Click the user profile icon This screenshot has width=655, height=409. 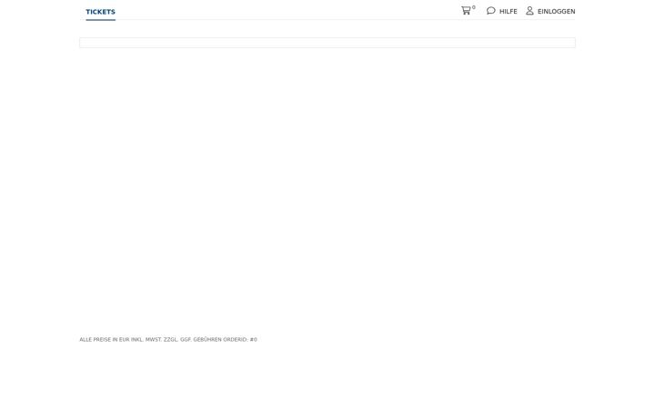(529, 11)
